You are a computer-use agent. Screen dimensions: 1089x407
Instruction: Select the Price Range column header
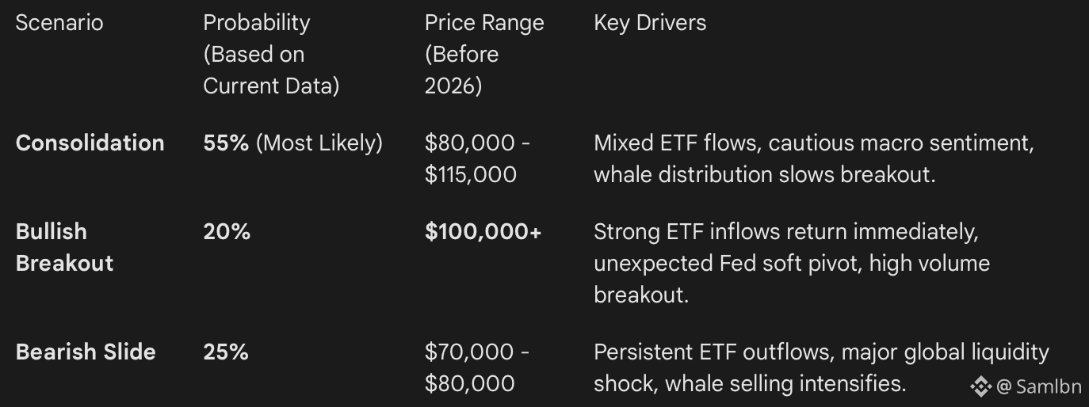point(483,22)
